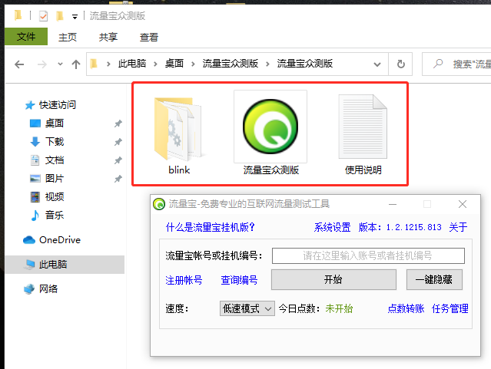Open the 任务管理 link
491x369 pixels.
click(450, 308)
